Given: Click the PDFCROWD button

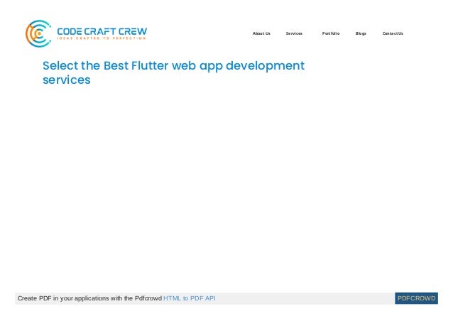Looking at the screenshot, I should [416, 298].
